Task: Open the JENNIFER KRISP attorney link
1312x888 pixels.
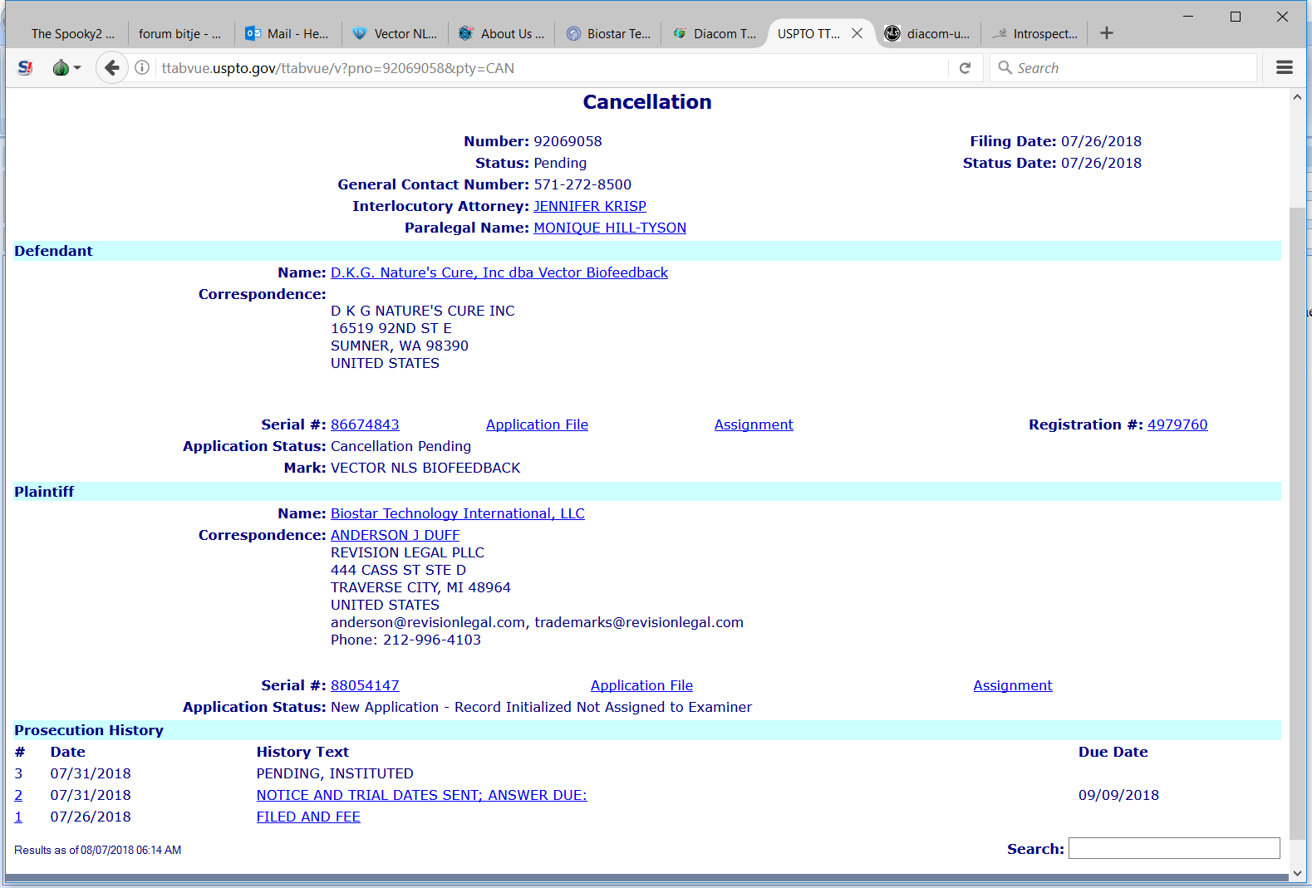Action: 589,206
